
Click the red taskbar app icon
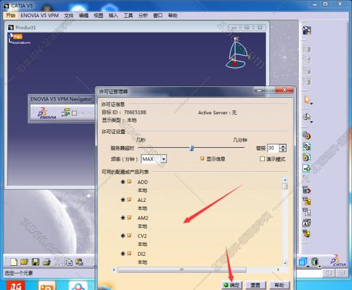(x=15, y=285)
